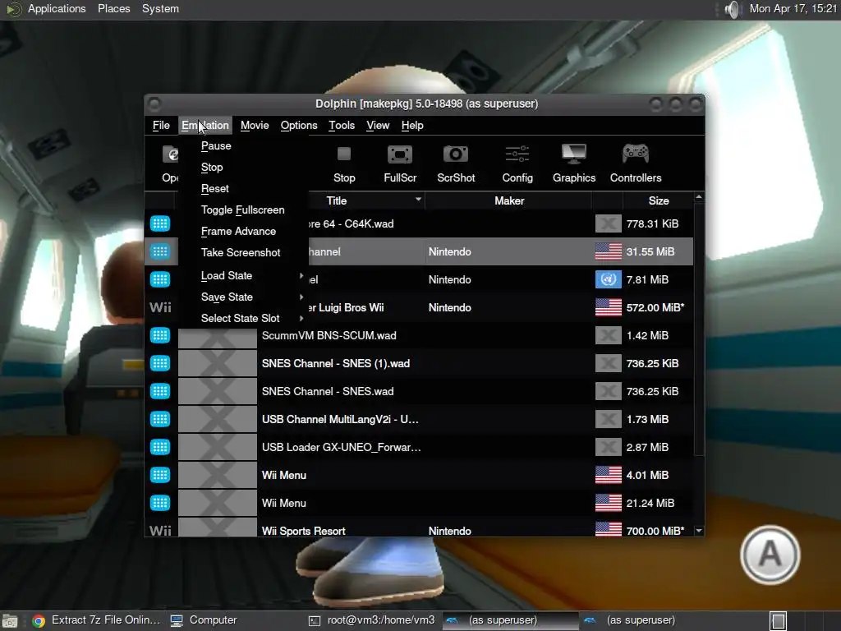The height and width of the screenshot is (631, 841).
Task: Click WAD platform icon for ScummVM BNS-SCUM.wad
Action: click(x=160, y=335)
